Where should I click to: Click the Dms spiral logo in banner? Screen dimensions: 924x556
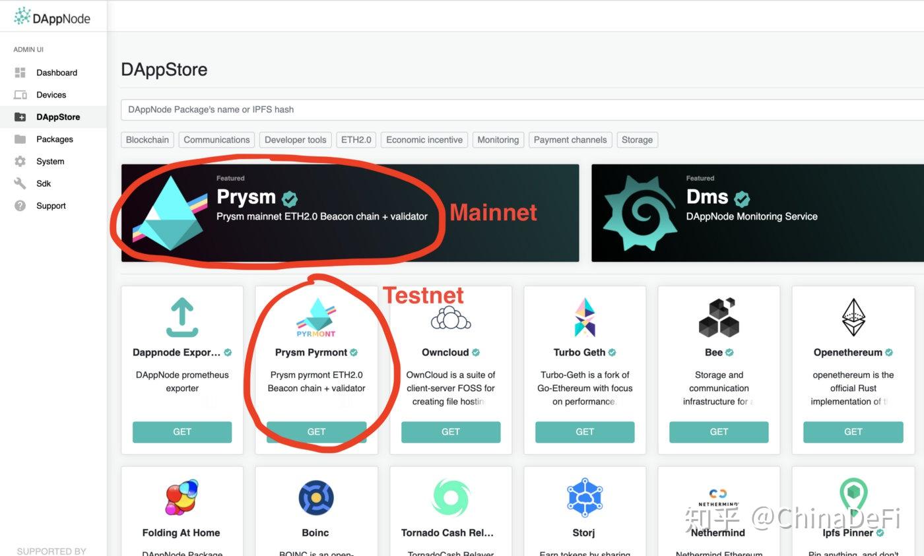click(640, 213)
